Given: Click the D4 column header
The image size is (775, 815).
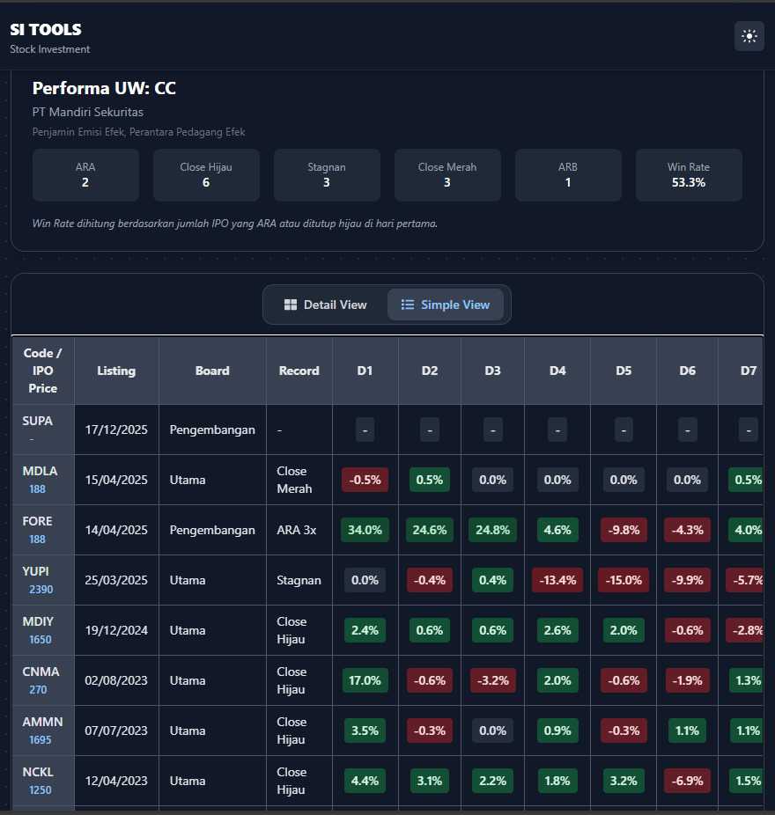Looking at the screenshot, I should coord(557,371).
